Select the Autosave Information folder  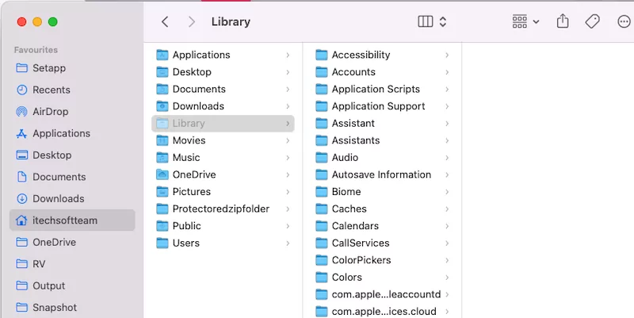click(382, 174)
